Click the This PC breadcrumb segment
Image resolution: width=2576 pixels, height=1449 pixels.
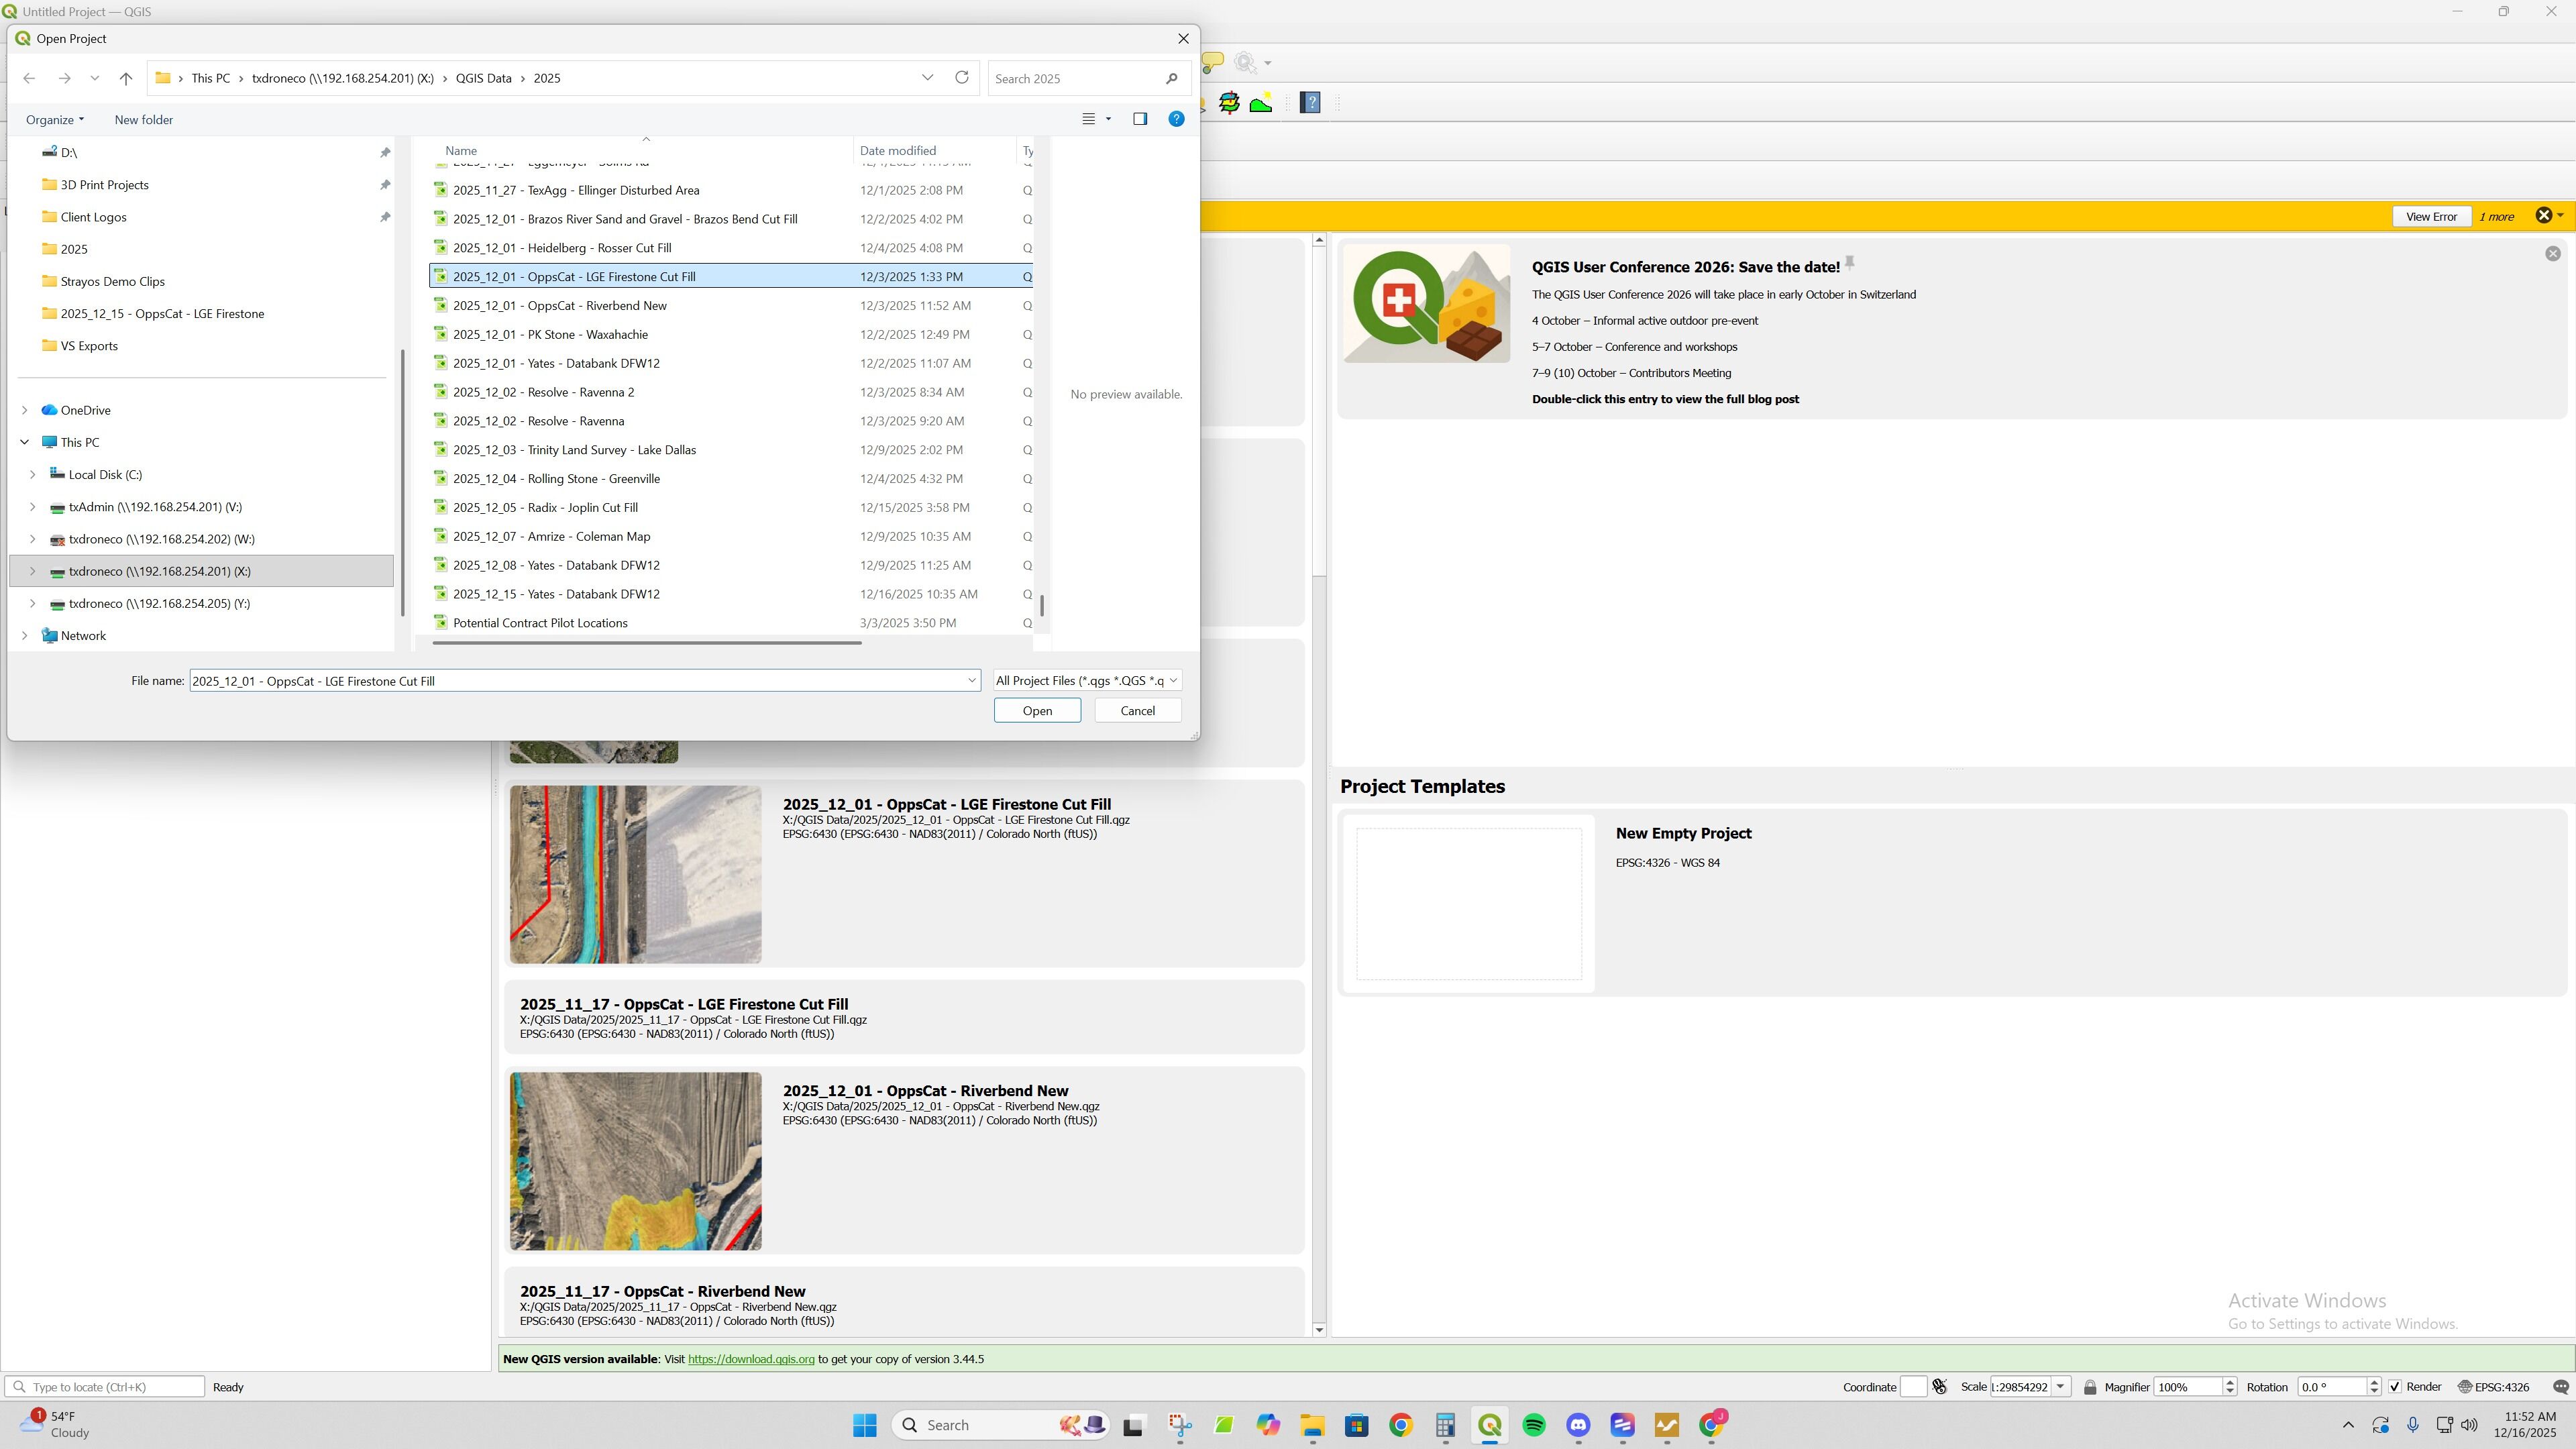(211, 78)
